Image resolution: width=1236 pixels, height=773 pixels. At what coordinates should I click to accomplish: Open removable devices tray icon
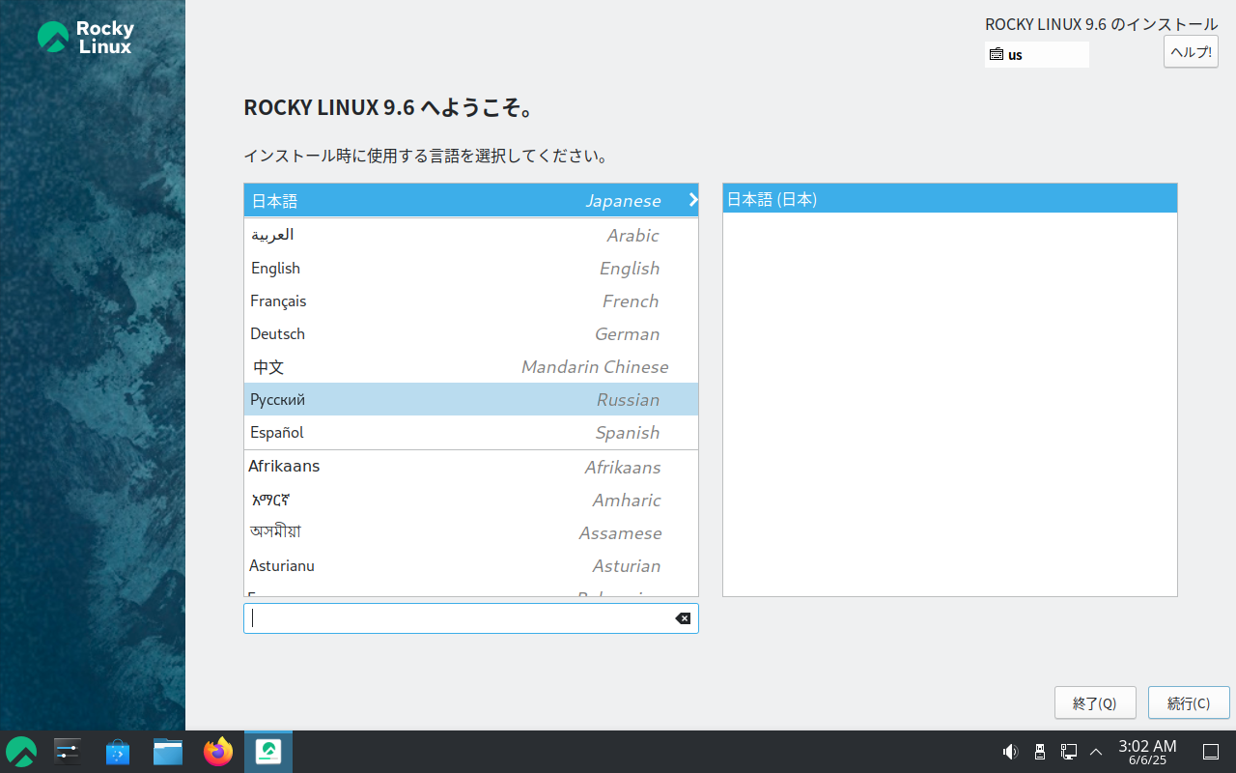click(x=1040, y=752)
